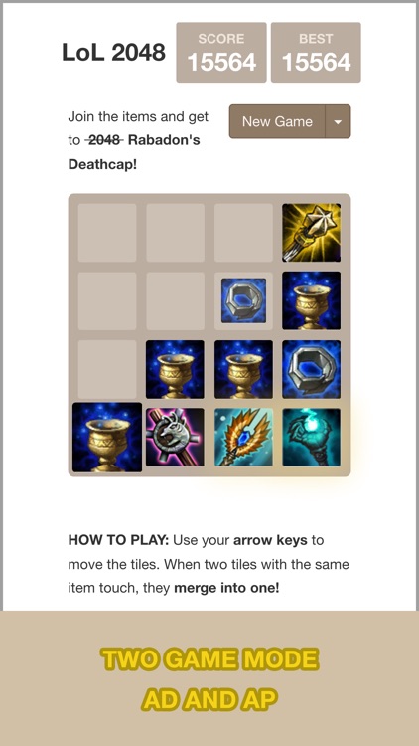Click the empty cell above the enlarged chalice
Viewport: 419px width, 746px height.
(x=107, y=369)
